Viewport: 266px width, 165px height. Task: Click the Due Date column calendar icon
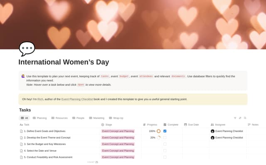pyautogui.click(x=185, y=124)
